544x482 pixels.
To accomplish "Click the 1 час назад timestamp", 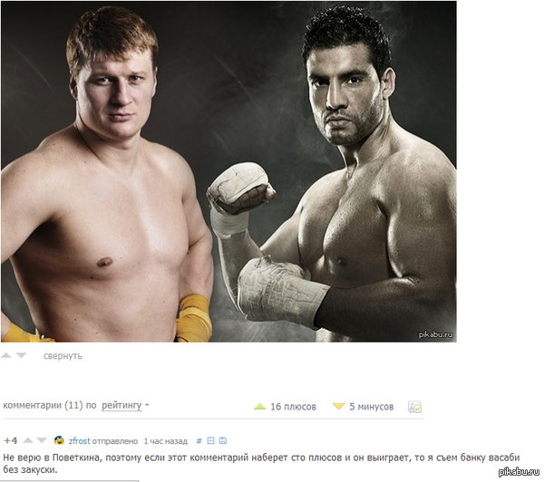I will click(166, 441).
